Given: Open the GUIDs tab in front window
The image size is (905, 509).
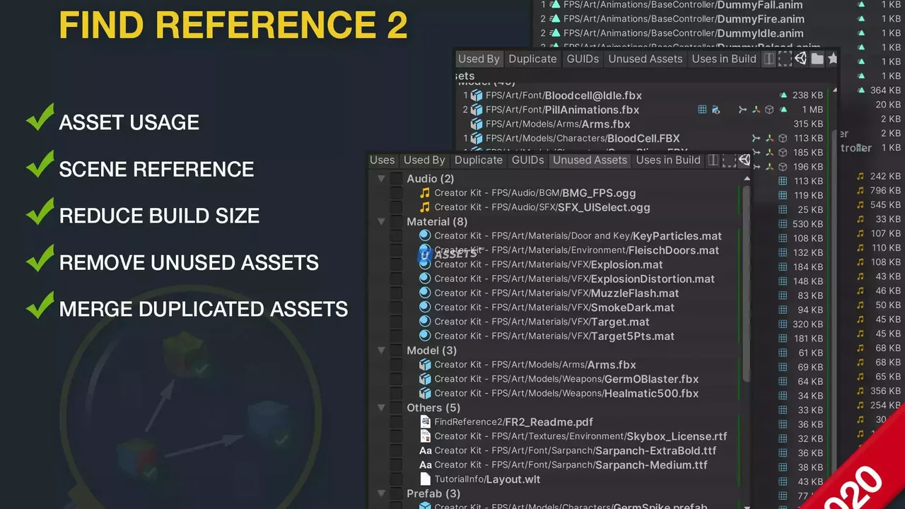Looking at the screenshot, I should point(528,160).
